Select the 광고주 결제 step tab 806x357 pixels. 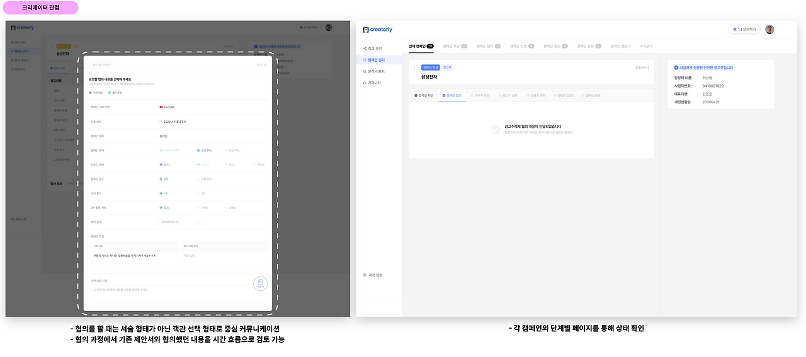click(508, 95)
